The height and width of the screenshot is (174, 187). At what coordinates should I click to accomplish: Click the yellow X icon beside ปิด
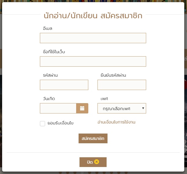click(97, 162)
